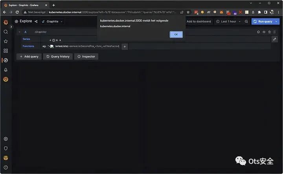Screen dimensions: 283x174
Task: Open the Help question mark icon
Action: click(x=6, y=167)
